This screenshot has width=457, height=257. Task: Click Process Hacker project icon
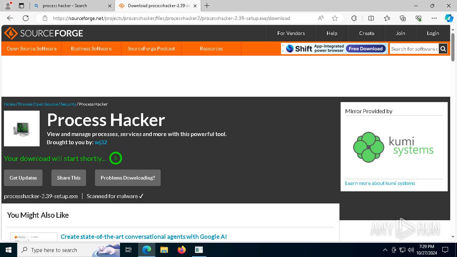pos(22,128)
